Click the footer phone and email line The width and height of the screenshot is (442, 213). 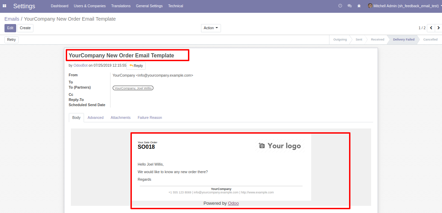pos(221,192)
